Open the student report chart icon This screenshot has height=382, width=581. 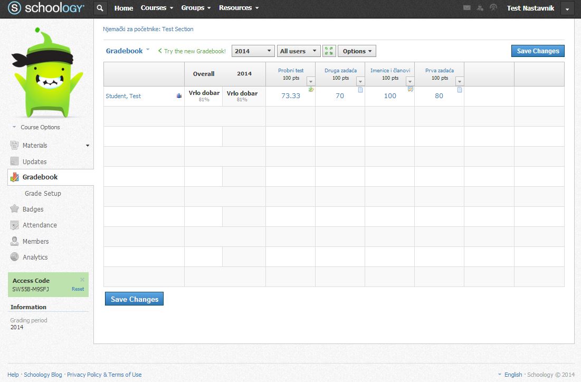pos(179,96)
